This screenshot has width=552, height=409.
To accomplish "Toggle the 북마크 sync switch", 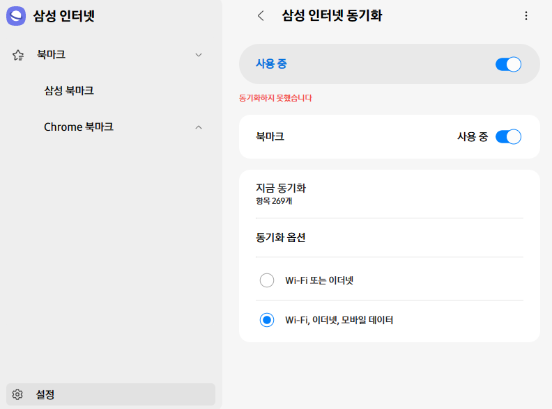I will [x=508, y=137].
